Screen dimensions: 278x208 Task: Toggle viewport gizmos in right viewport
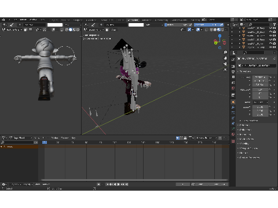[x=189, y=29]
